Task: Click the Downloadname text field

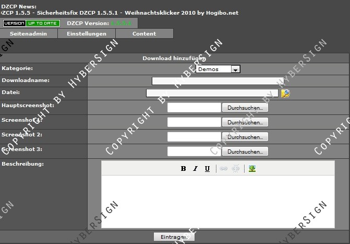Action: pyautogui.click(x=218, y=81)
